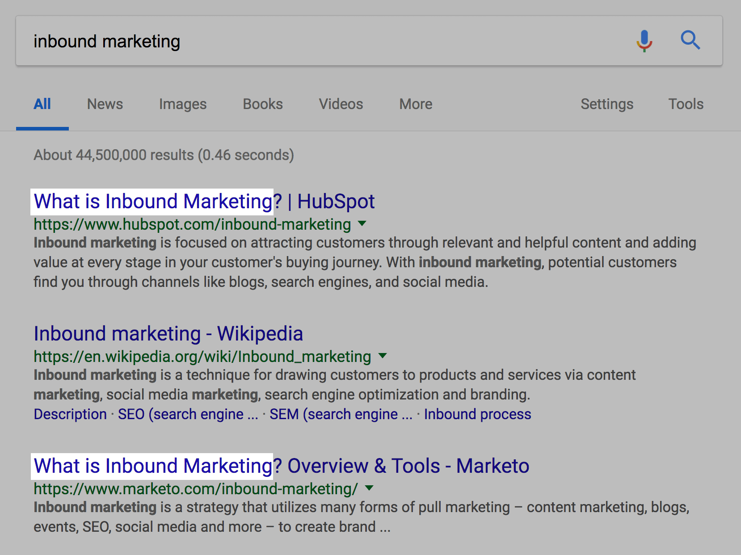The width and height of the screenshot is (741, 555).
Task: Open 'Inbound marketing - Wikipedia' result
Action: click(x=168, y=334)
